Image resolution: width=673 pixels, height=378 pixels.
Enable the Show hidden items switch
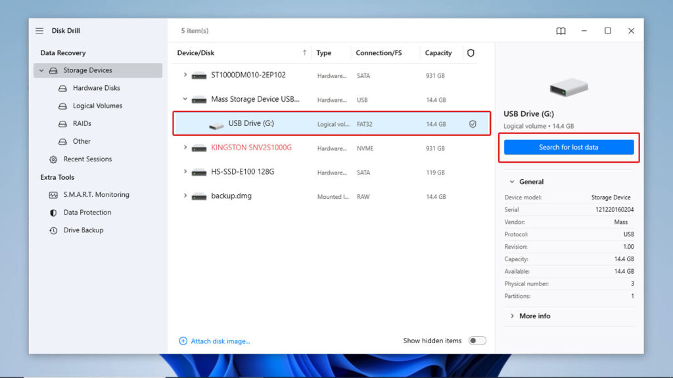pos(478,340)
